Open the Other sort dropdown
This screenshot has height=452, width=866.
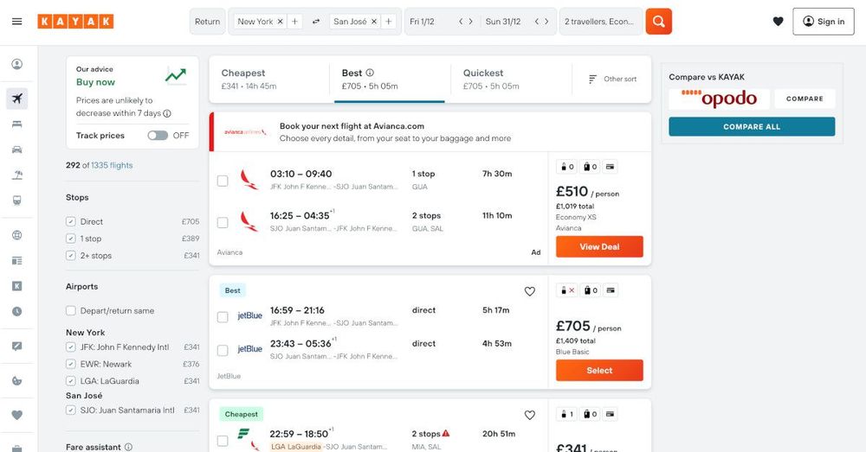tap(612, 80)
